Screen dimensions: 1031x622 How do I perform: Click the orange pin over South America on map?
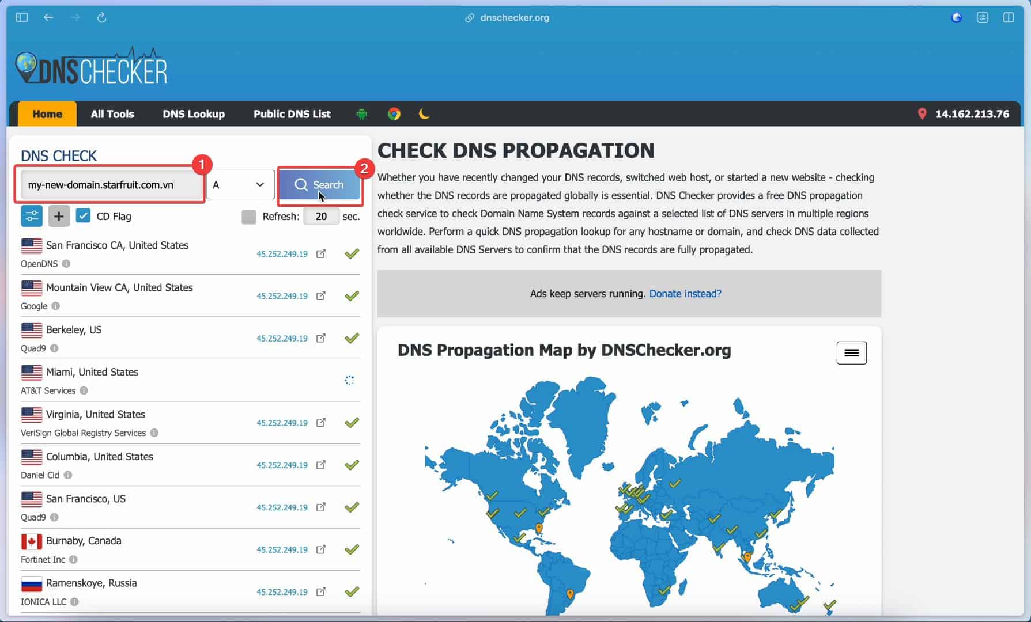coord(570,594)
